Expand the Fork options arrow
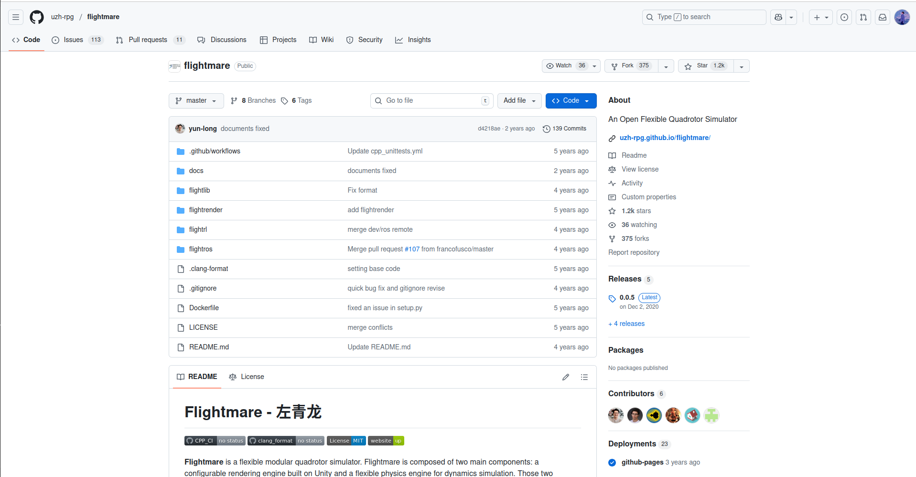916x477 pixels. tap(666, 66)
